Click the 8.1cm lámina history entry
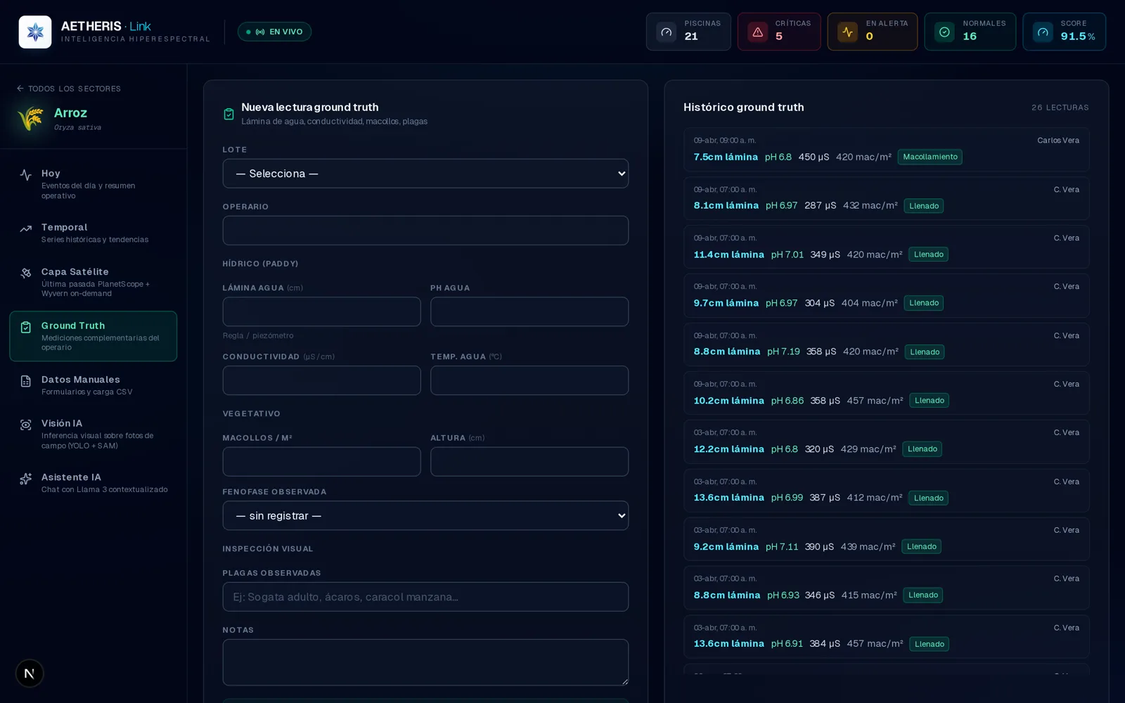This screenshot has width=1125, height=703. coord(886,198)
